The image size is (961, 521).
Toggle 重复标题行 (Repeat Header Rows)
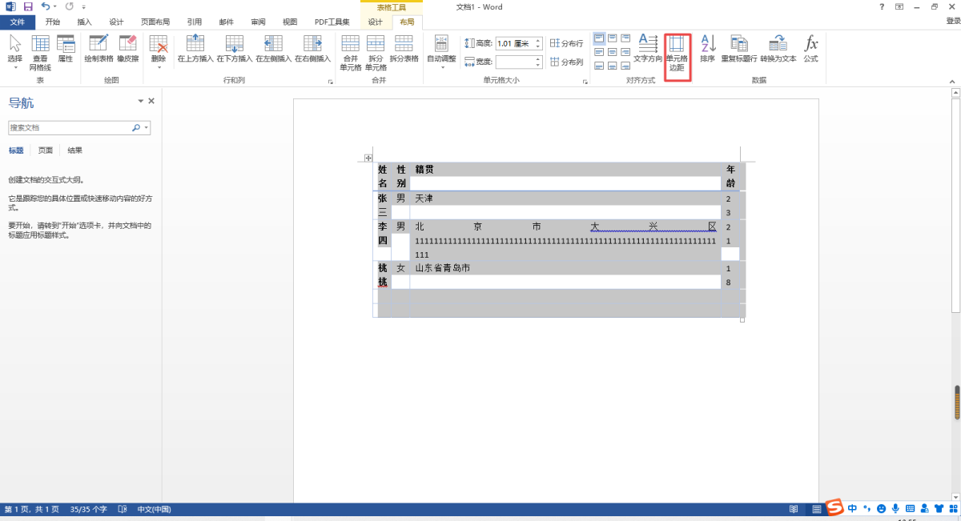click(739, 48)
